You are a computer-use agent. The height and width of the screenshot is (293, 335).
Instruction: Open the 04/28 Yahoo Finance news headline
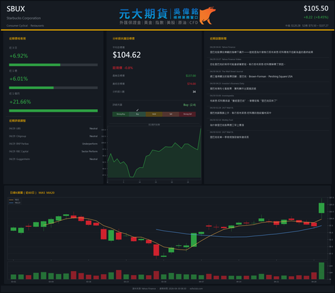[x=261, y=52]
